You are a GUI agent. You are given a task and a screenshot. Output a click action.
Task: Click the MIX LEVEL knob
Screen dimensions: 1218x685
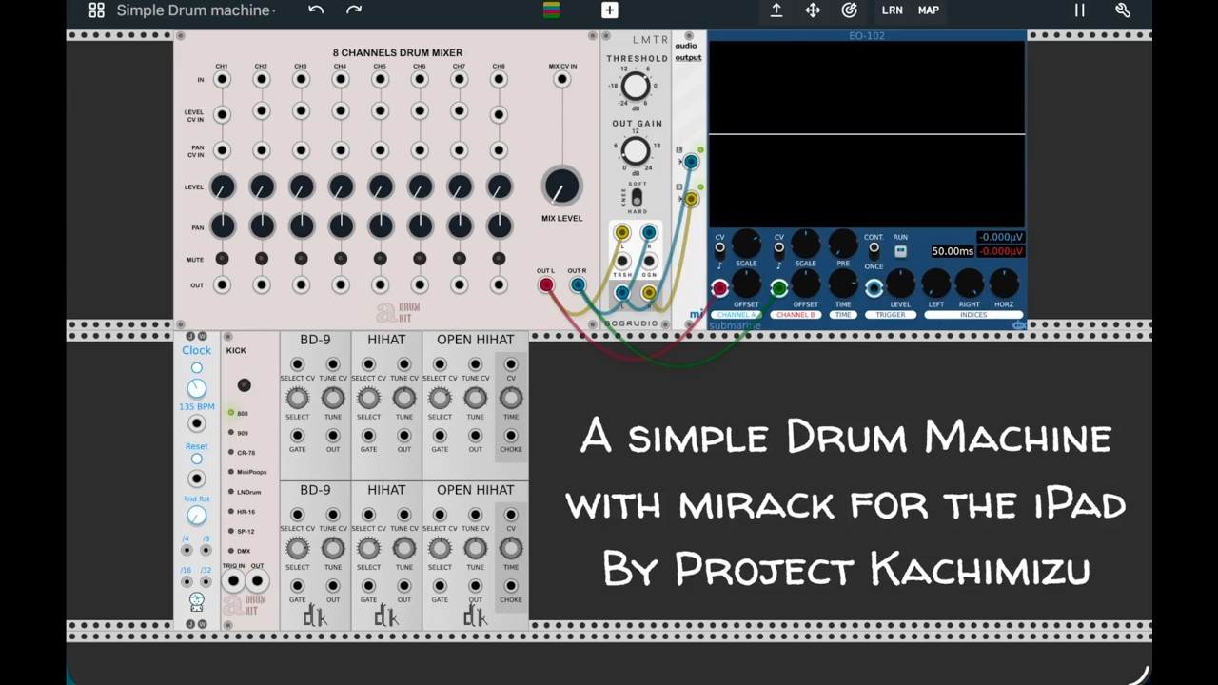click(561, 186)
